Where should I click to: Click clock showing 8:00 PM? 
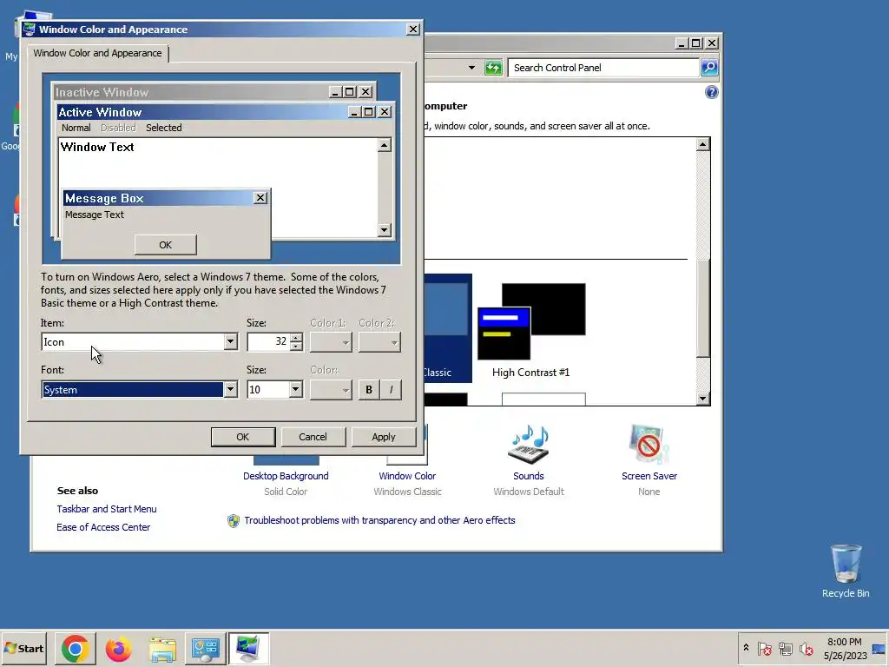(844, 642)
